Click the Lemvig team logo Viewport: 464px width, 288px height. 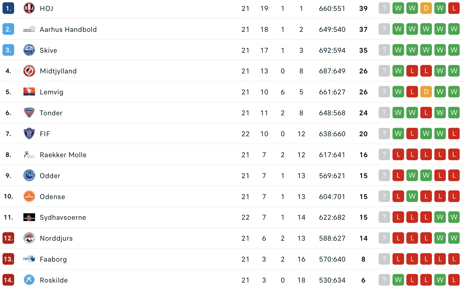[x=29, y=92]
